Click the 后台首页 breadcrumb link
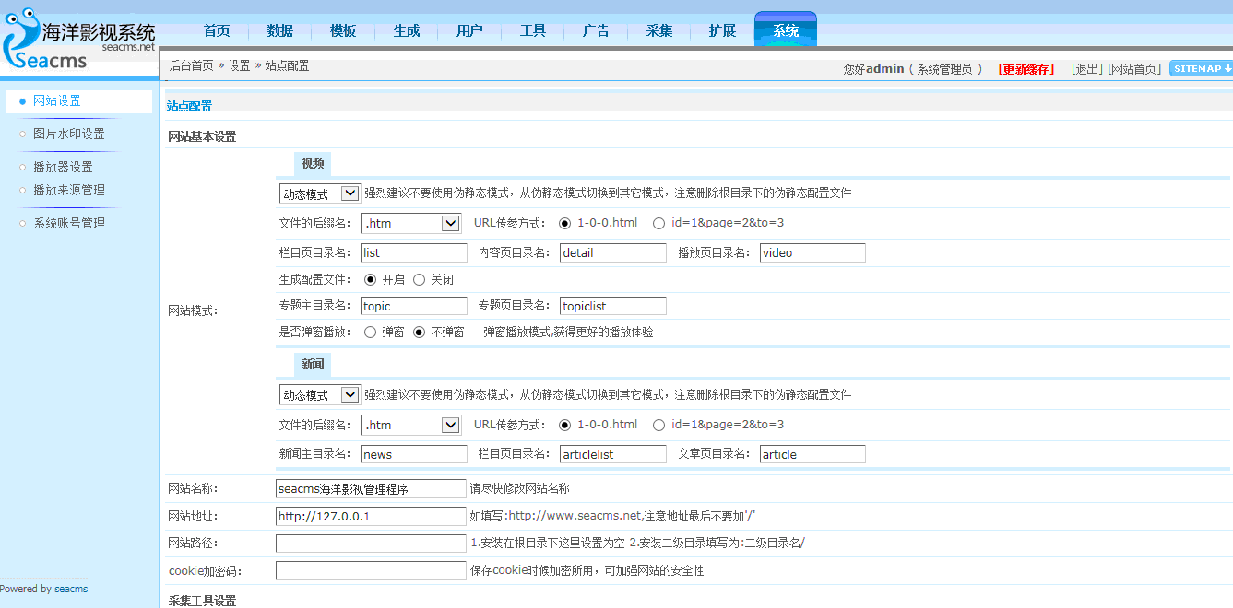Image resolution: width=1233 pixels, height=608 pixels. pyautogui.click(x=191, y=65)
